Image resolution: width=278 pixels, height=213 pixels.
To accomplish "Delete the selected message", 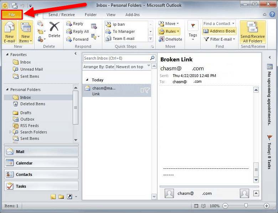I will coord(54,30).
